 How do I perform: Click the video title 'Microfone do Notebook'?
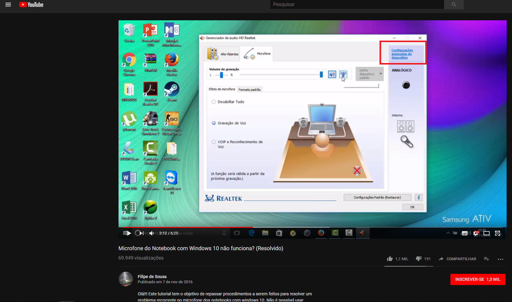(x=201, y=248)
